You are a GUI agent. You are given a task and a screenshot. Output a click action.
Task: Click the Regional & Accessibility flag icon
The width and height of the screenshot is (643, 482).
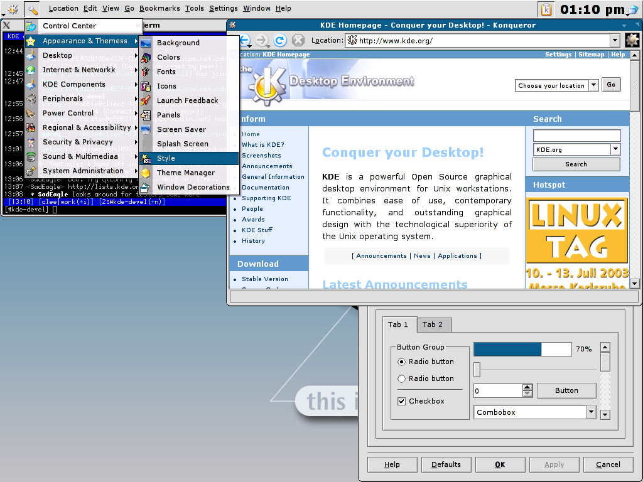tap(31, 127)
